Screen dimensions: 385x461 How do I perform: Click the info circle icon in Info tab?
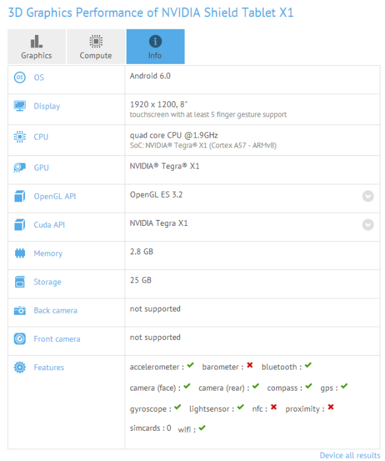point(156,41)
